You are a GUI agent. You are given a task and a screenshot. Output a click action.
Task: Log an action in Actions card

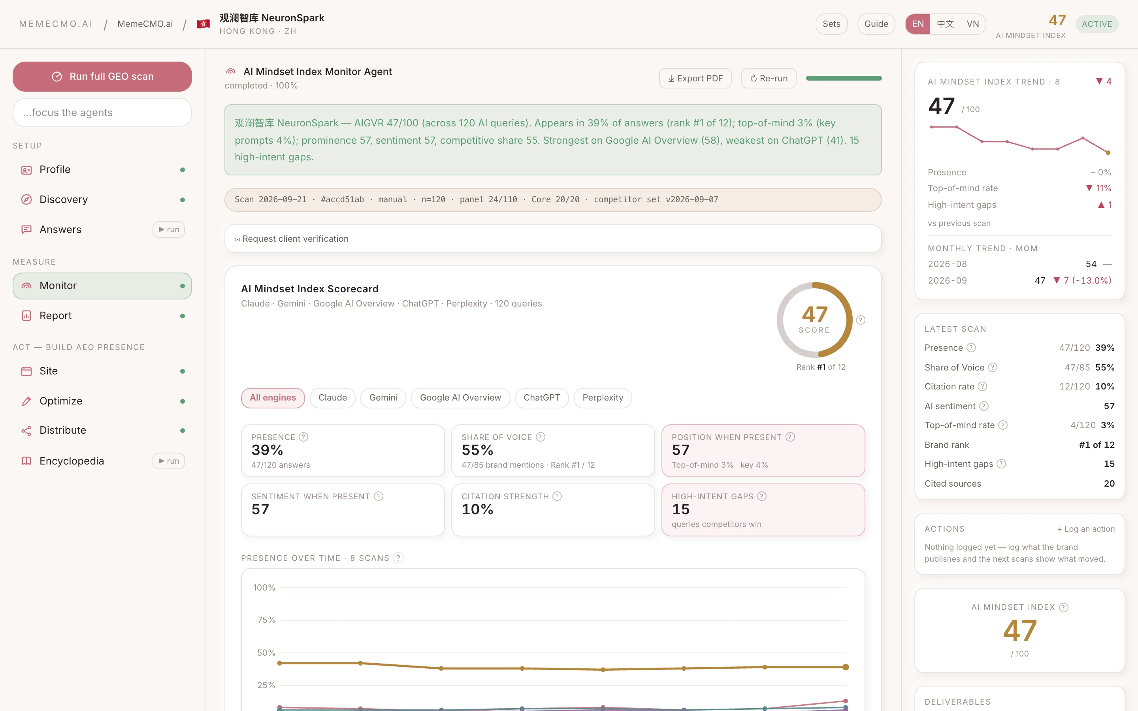click(1086, 529)
